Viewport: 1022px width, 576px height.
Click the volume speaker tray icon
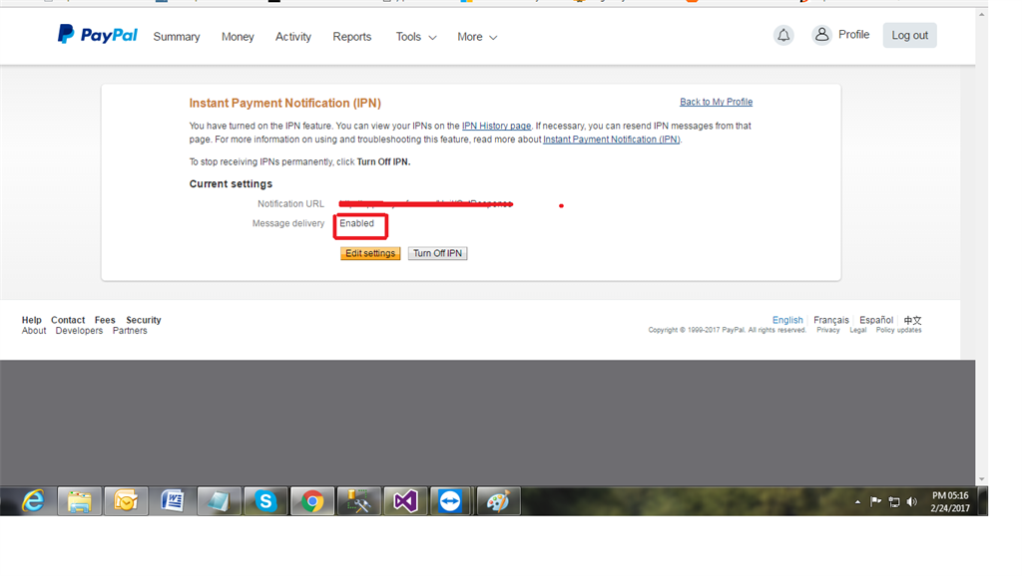pos(912,502)
